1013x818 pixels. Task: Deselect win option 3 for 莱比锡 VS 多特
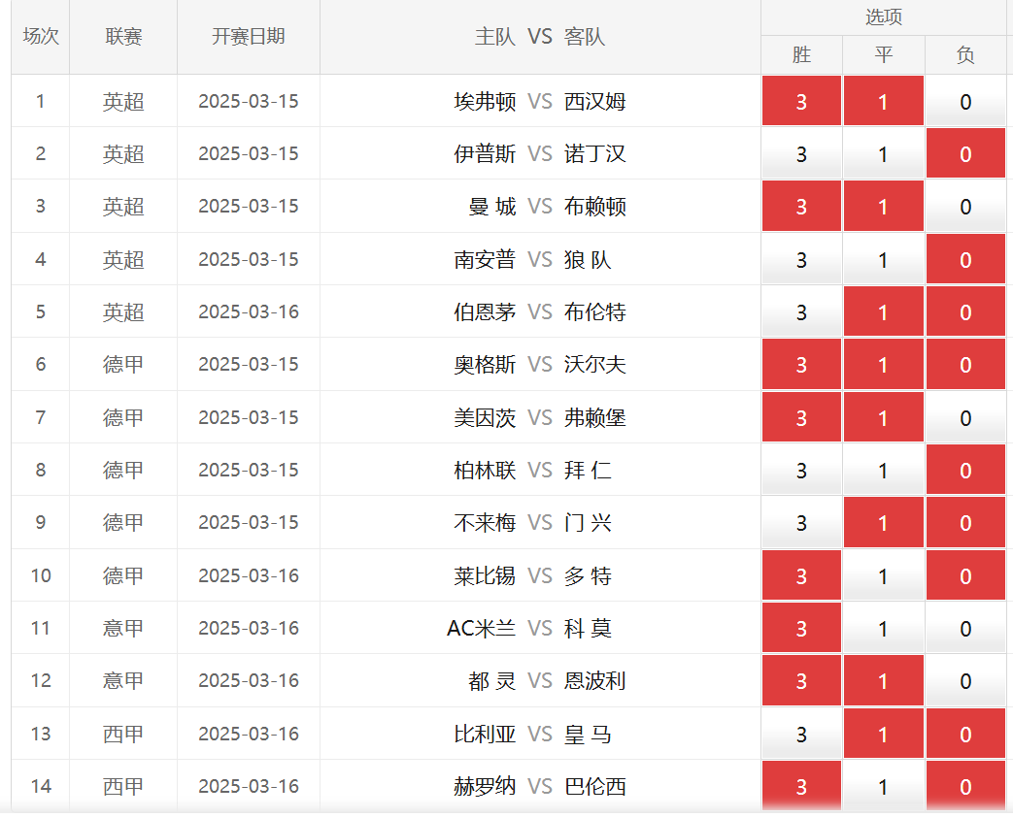pos(801,575)
